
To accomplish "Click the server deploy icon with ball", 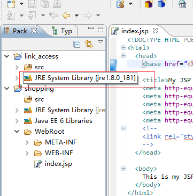I will [x=121, y=4].
